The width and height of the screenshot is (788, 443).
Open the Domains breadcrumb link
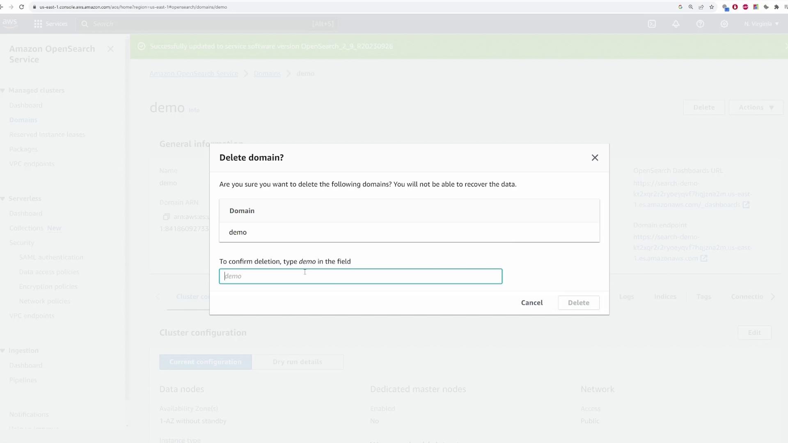[267, 73]
